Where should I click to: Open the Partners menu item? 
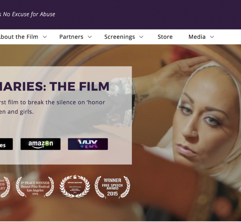pos(71,37)
